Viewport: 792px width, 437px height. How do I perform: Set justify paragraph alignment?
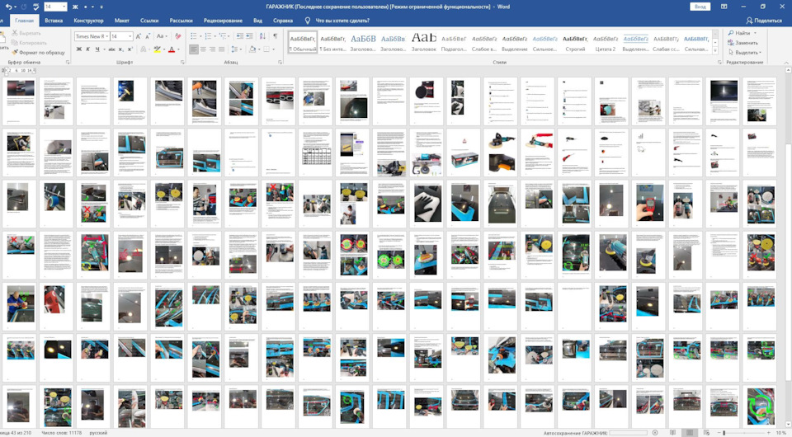[x=221, y=49]
